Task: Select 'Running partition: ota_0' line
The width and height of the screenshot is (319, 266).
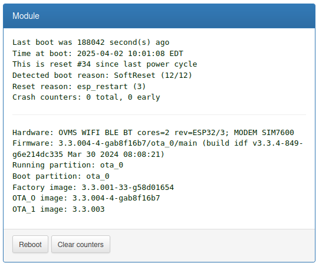Action: point(68,165)
